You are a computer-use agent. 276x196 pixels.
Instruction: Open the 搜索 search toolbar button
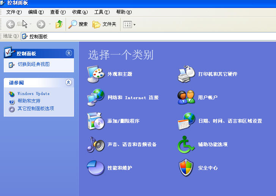78,24
